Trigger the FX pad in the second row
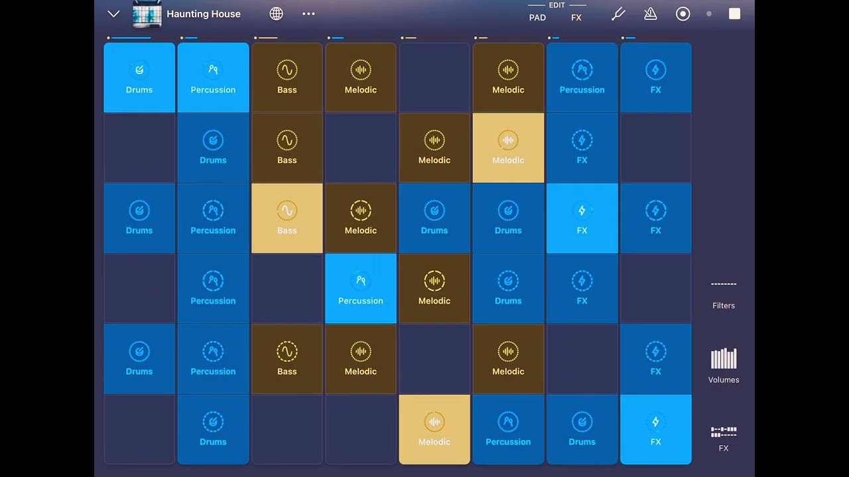This screenshot has height=477, width=849. (x=582, y=148)
